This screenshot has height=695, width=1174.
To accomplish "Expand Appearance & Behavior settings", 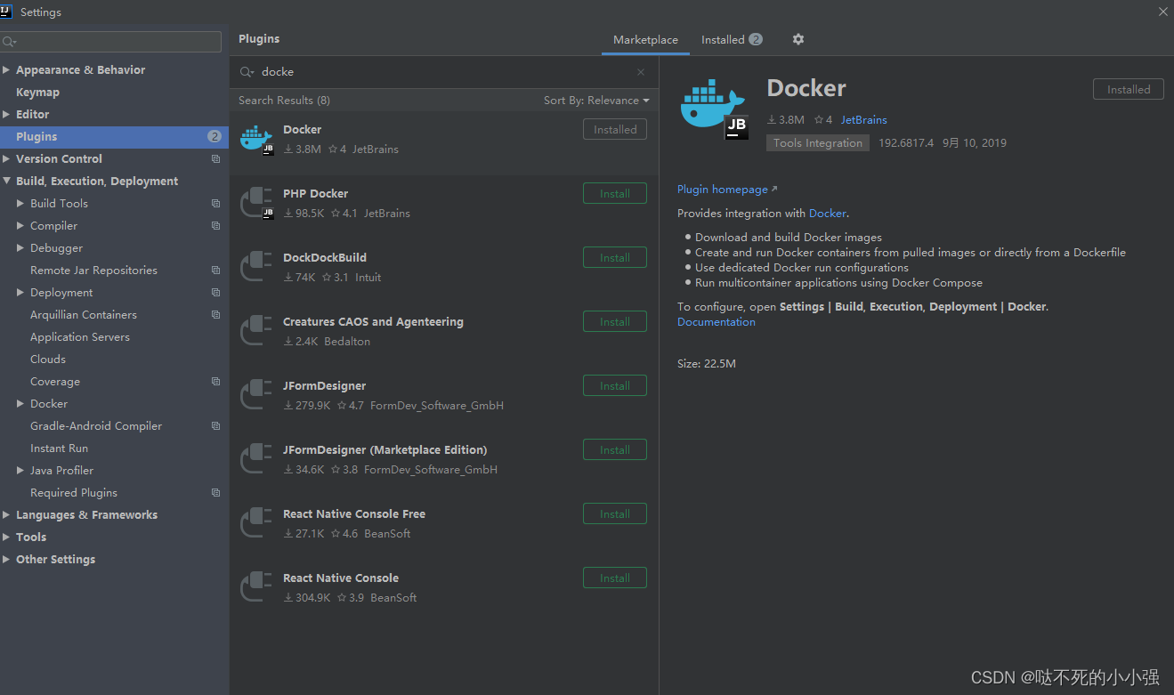I will tap(6, 70).
